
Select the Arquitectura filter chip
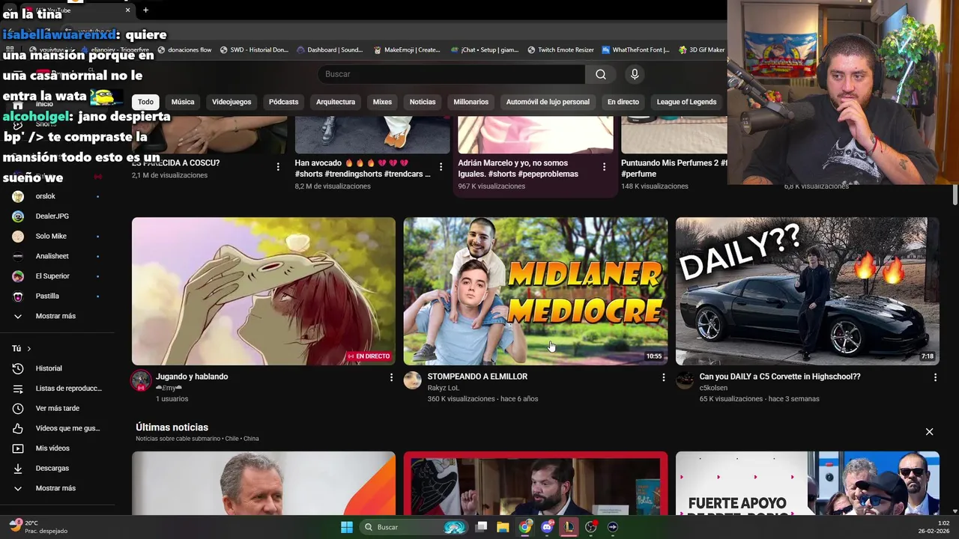coord(336,102)
